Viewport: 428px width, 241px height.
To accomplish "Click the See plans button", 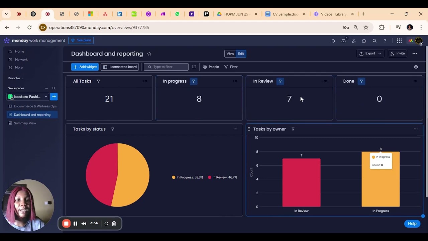I will [81, 41].
